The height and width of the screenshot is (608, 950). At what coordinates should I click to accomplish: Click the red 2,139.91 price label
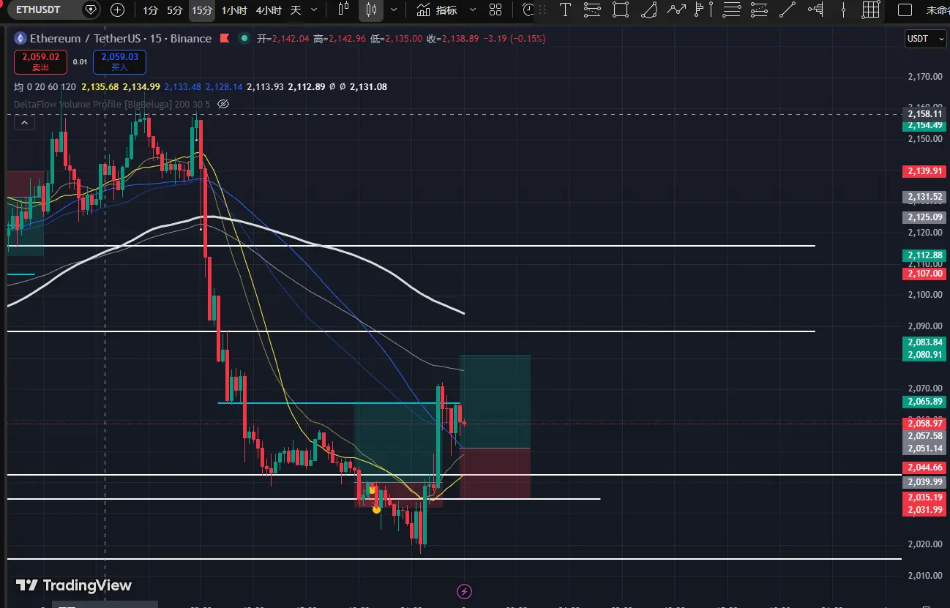(923, 171)
